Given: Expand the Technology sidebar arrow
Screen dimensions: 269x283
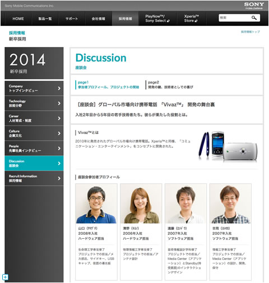Looking at the screenshot, I should coord(59,103).
